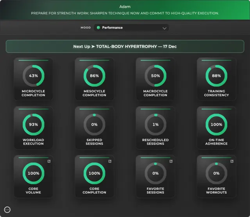250x217 pixels.
Task: Open the Macrocycle Completion card
Action: point(155,79)
